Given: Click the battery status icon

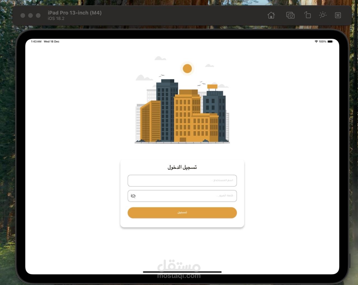Looking at the screenshot, I should (x=330, y=41).
